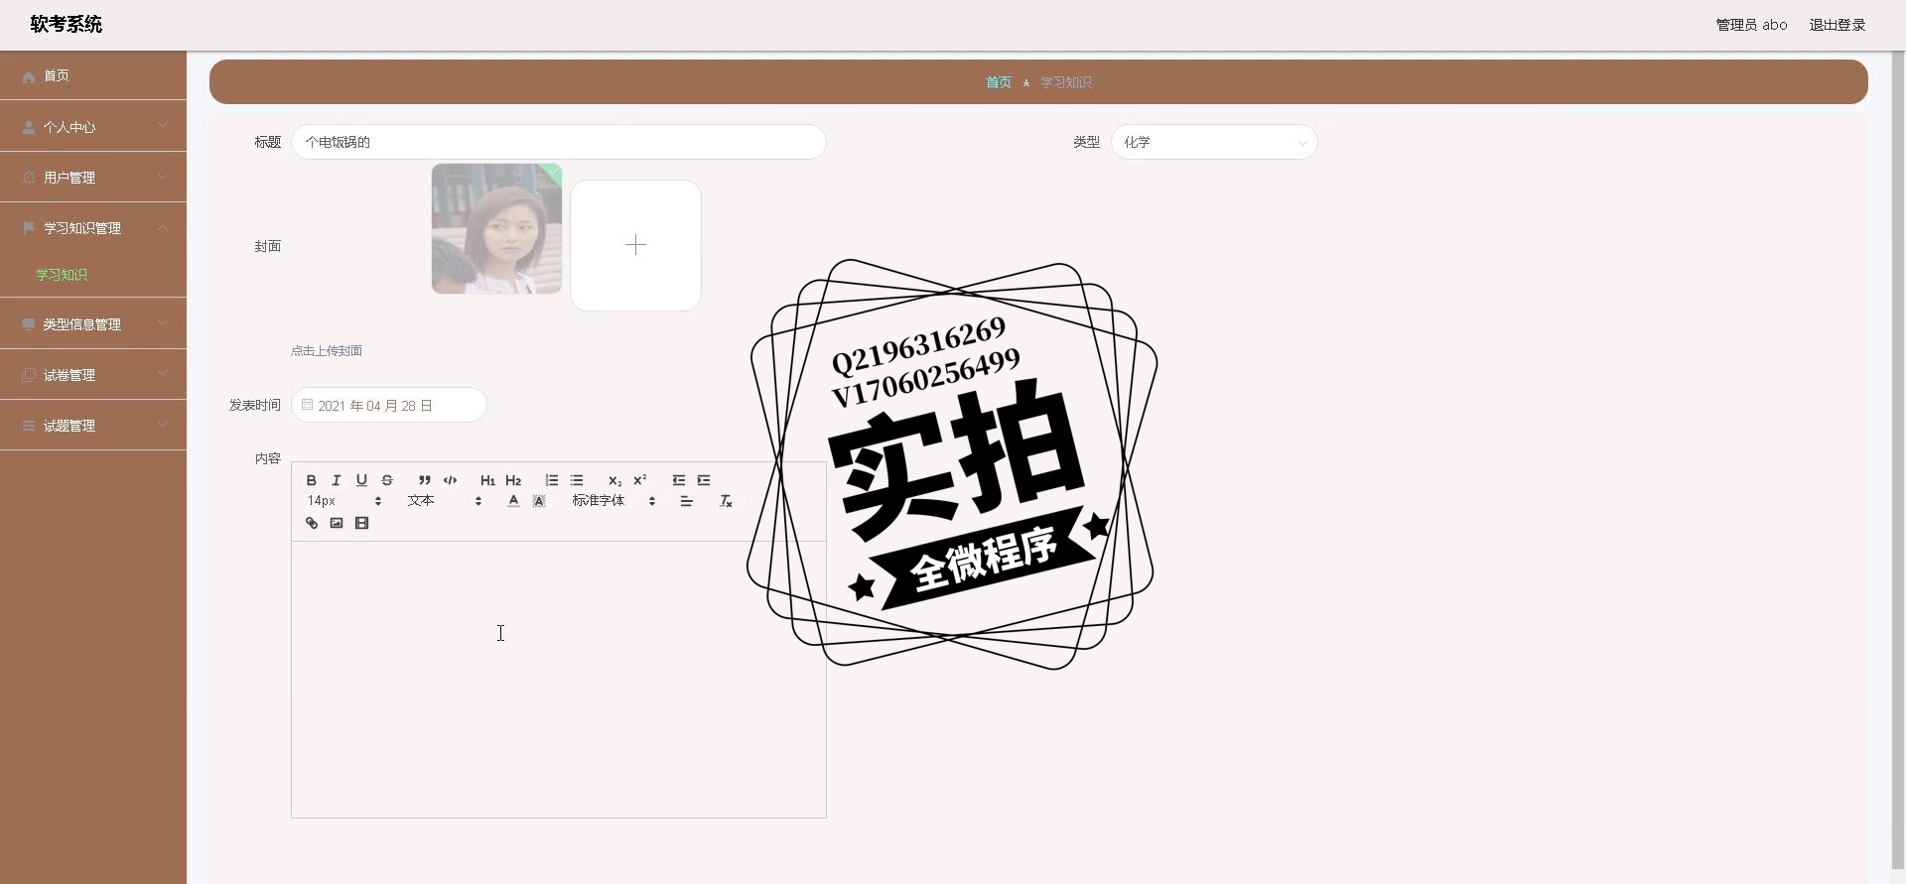Click inside the content editor text area
The width and height of the screenshot is (1906, 884).
(559, 679)
